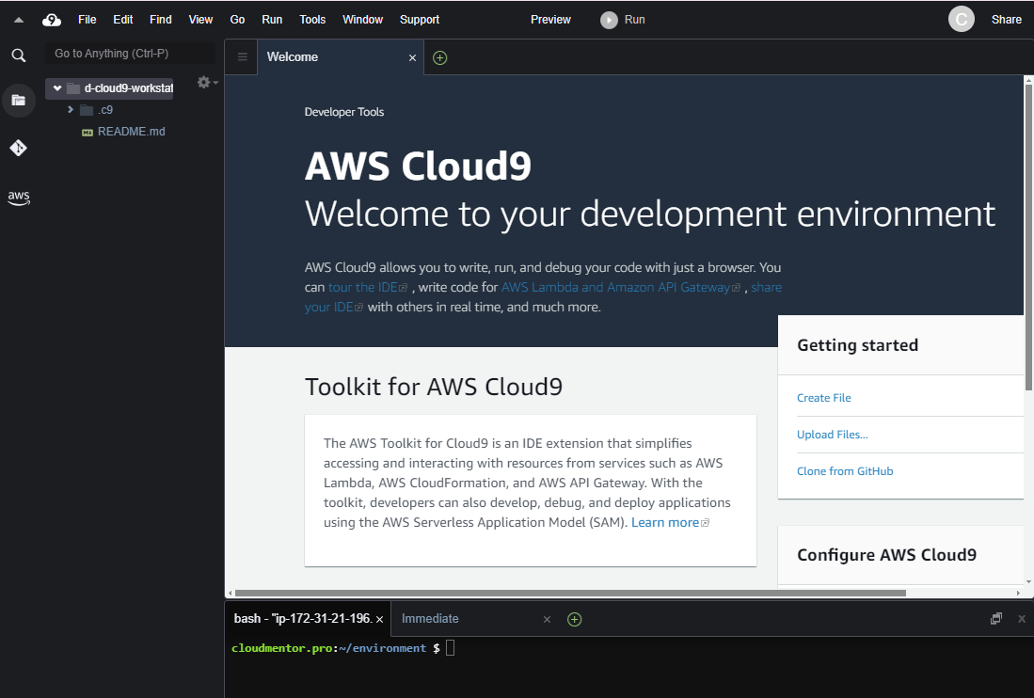Collapse the d-cloud9-workstation root folder
This screenshot has height=698, width=1034.
tap(57, 88)
